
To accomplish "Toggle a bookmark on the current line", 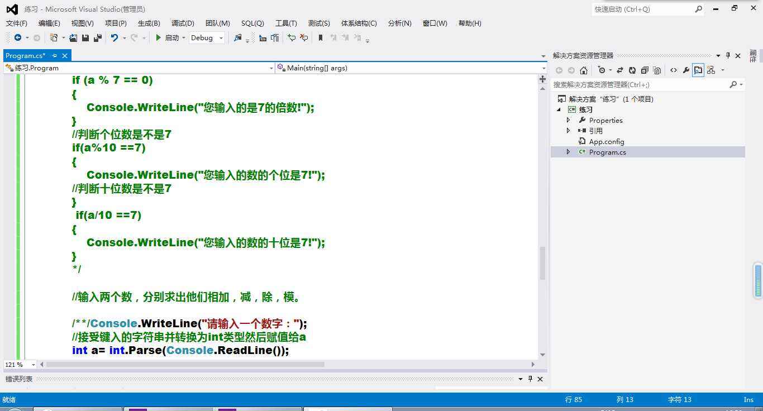I will (x=321, y=38).
